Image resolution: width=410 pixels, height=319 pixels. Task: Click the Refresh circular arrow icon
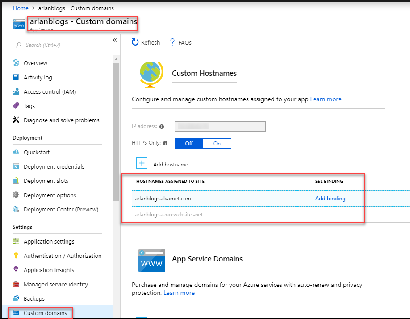coord(135,42)
